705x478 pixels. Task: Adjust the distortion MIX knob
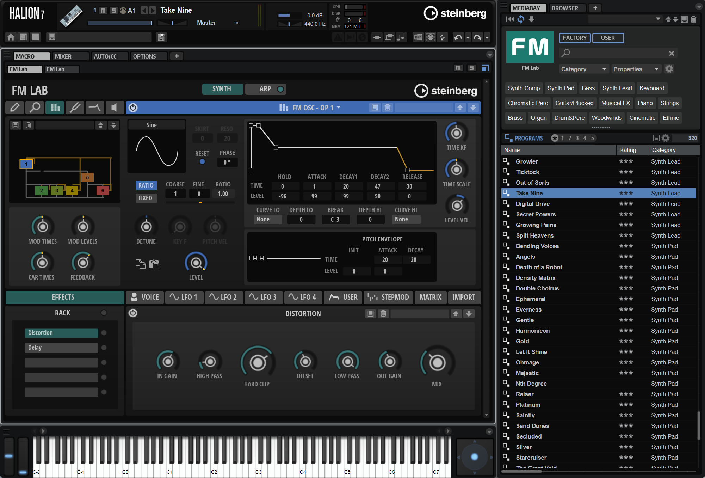[x=437, y=363]
